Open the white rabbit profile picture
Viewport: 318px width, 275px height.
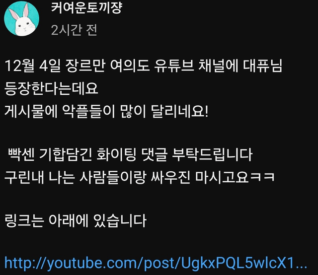[21, 19]
